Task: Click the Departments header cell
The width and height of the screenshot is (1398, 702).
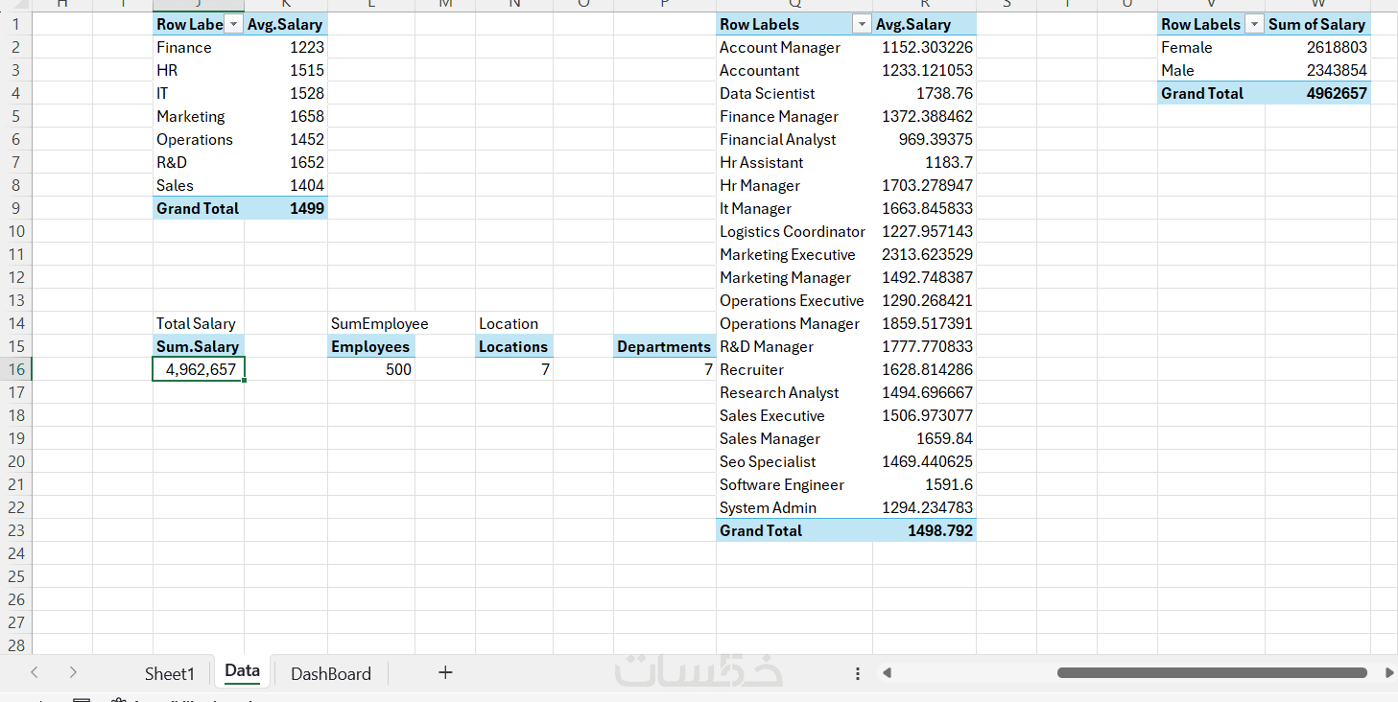Action: click(x=665, y=346)
